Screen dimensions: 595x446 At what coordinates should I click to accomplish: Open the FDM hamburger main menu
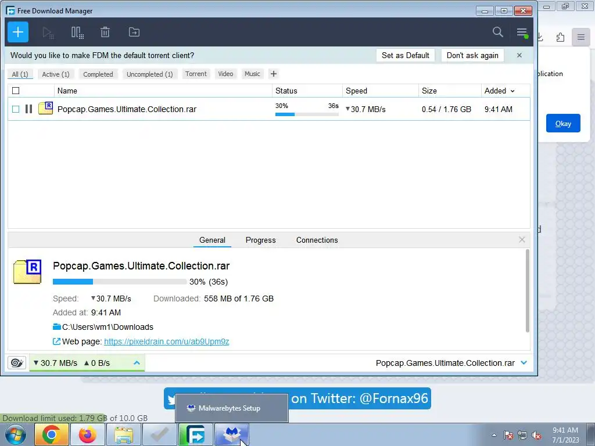(522, 33)
